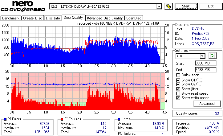Click PI Errors average 807.58

pos(45,124)
